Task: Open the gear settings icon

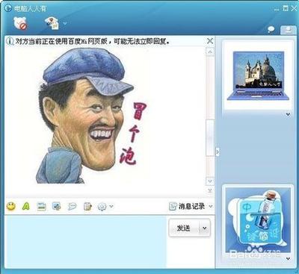Action: (x=102, y=206)
